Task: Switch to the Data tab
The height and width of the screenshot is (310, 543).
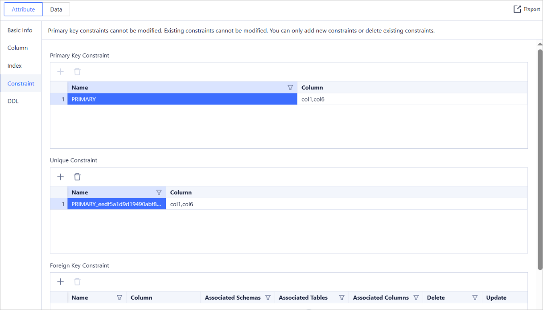Action: tap(56, 9)
